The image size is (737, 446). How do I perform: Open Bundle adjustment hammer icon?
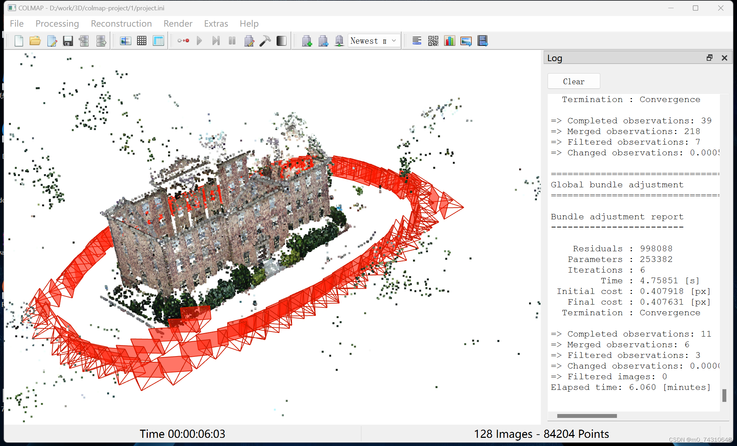(265, 41)
